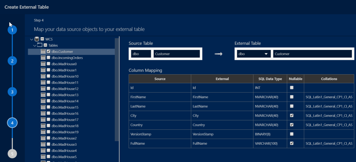Click the dbo.MadHouse3 table icon
This screenshot has height=162, width=356.
click(43, 144)
